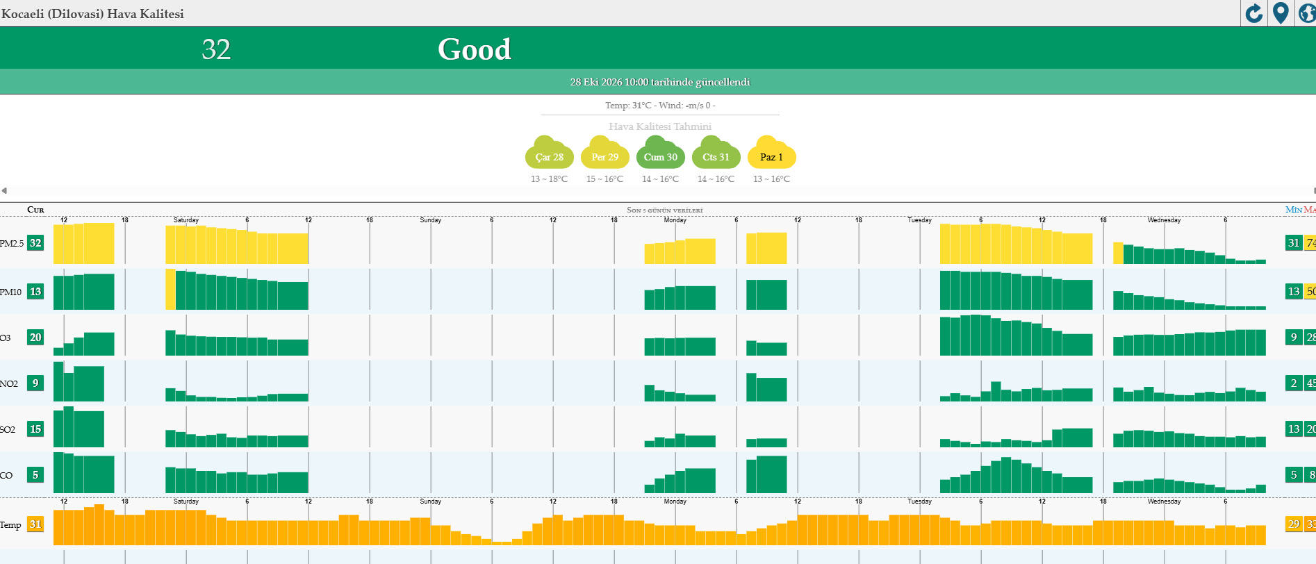Click the 13 ~ 18°C temperature range
Image resolution: width=1316 pixels, height=564 pixels.
pyautogui.click(x=550, y=179)
